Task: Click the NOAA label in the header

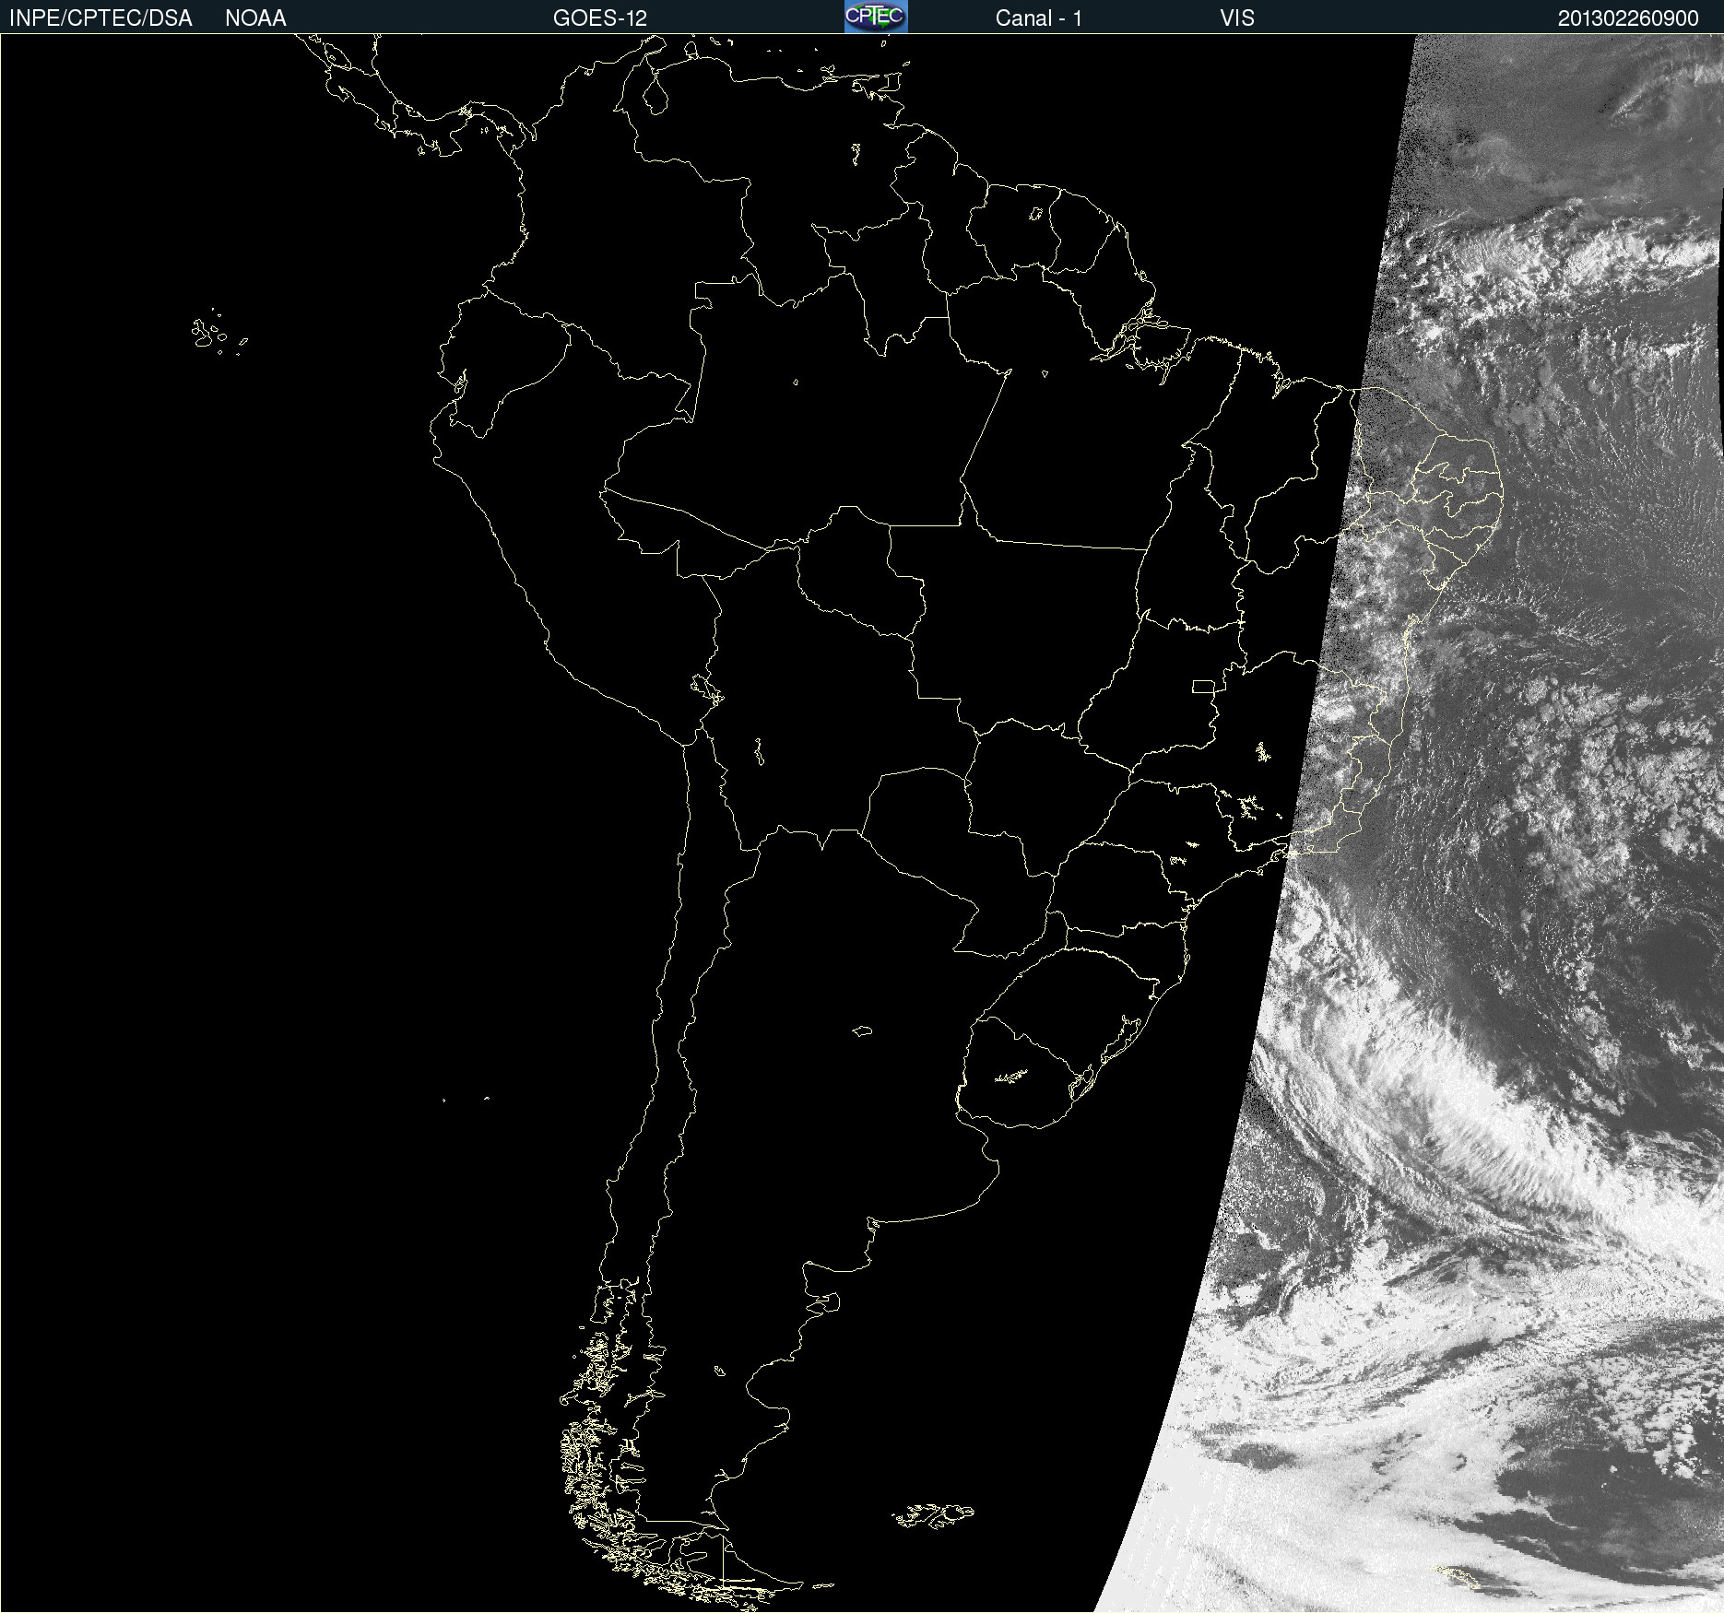Action: [255, 18]
